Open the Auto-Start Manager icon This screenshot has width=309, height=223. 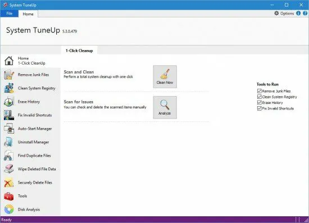click(x=9, y=129)
